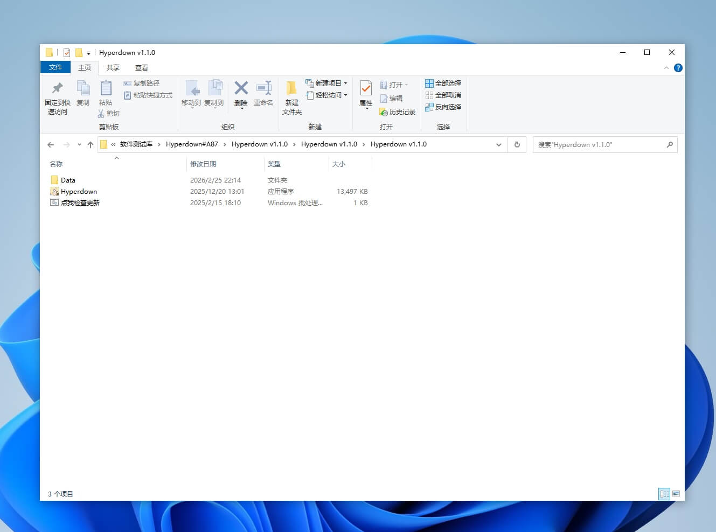
Task: Click Select All (全部选择) button
Action: coord(443,83)
